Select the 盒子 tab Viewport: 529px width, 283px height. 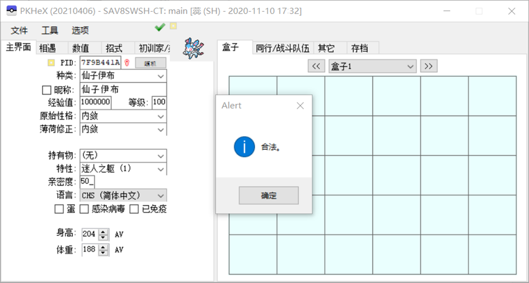pos(235,47)
